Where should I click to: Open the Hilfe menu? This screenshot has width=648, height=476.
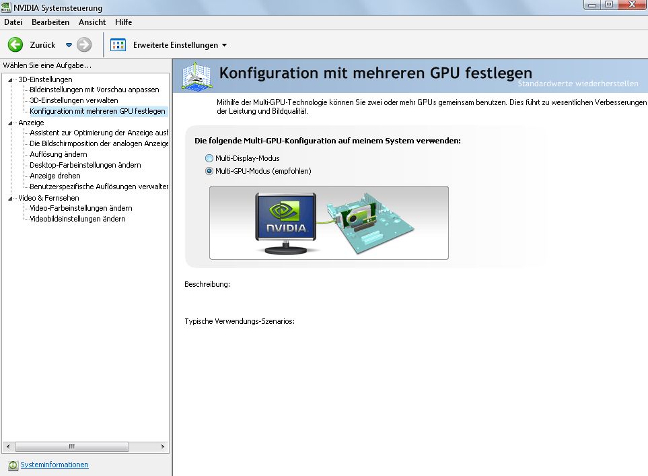pyautogui.click(x=123, y=22)
